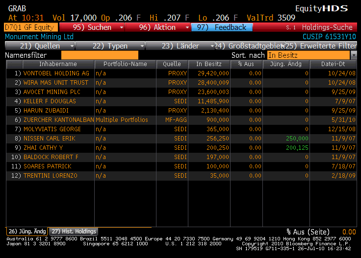Select holder VONTOBEL HOLDING AG
This screenshot has height=258, width=361.
coord(56,73)
